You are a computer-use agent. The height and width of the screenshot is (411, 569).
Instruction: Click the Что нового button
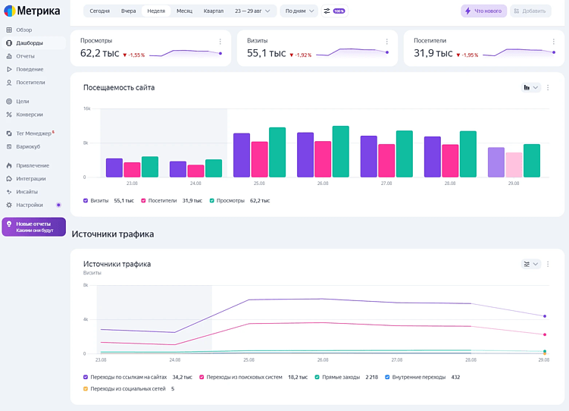point(483,11)
